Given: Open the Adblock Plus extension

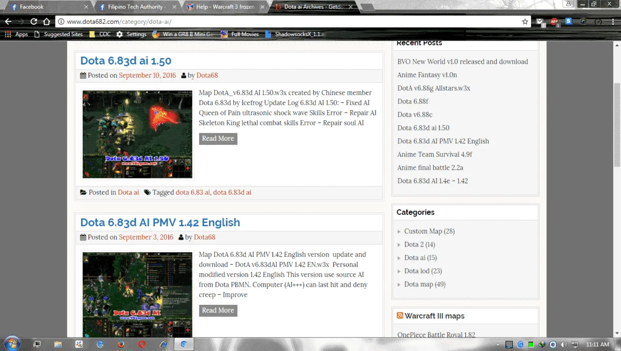Looking at the screenshot, I should 554,22.
